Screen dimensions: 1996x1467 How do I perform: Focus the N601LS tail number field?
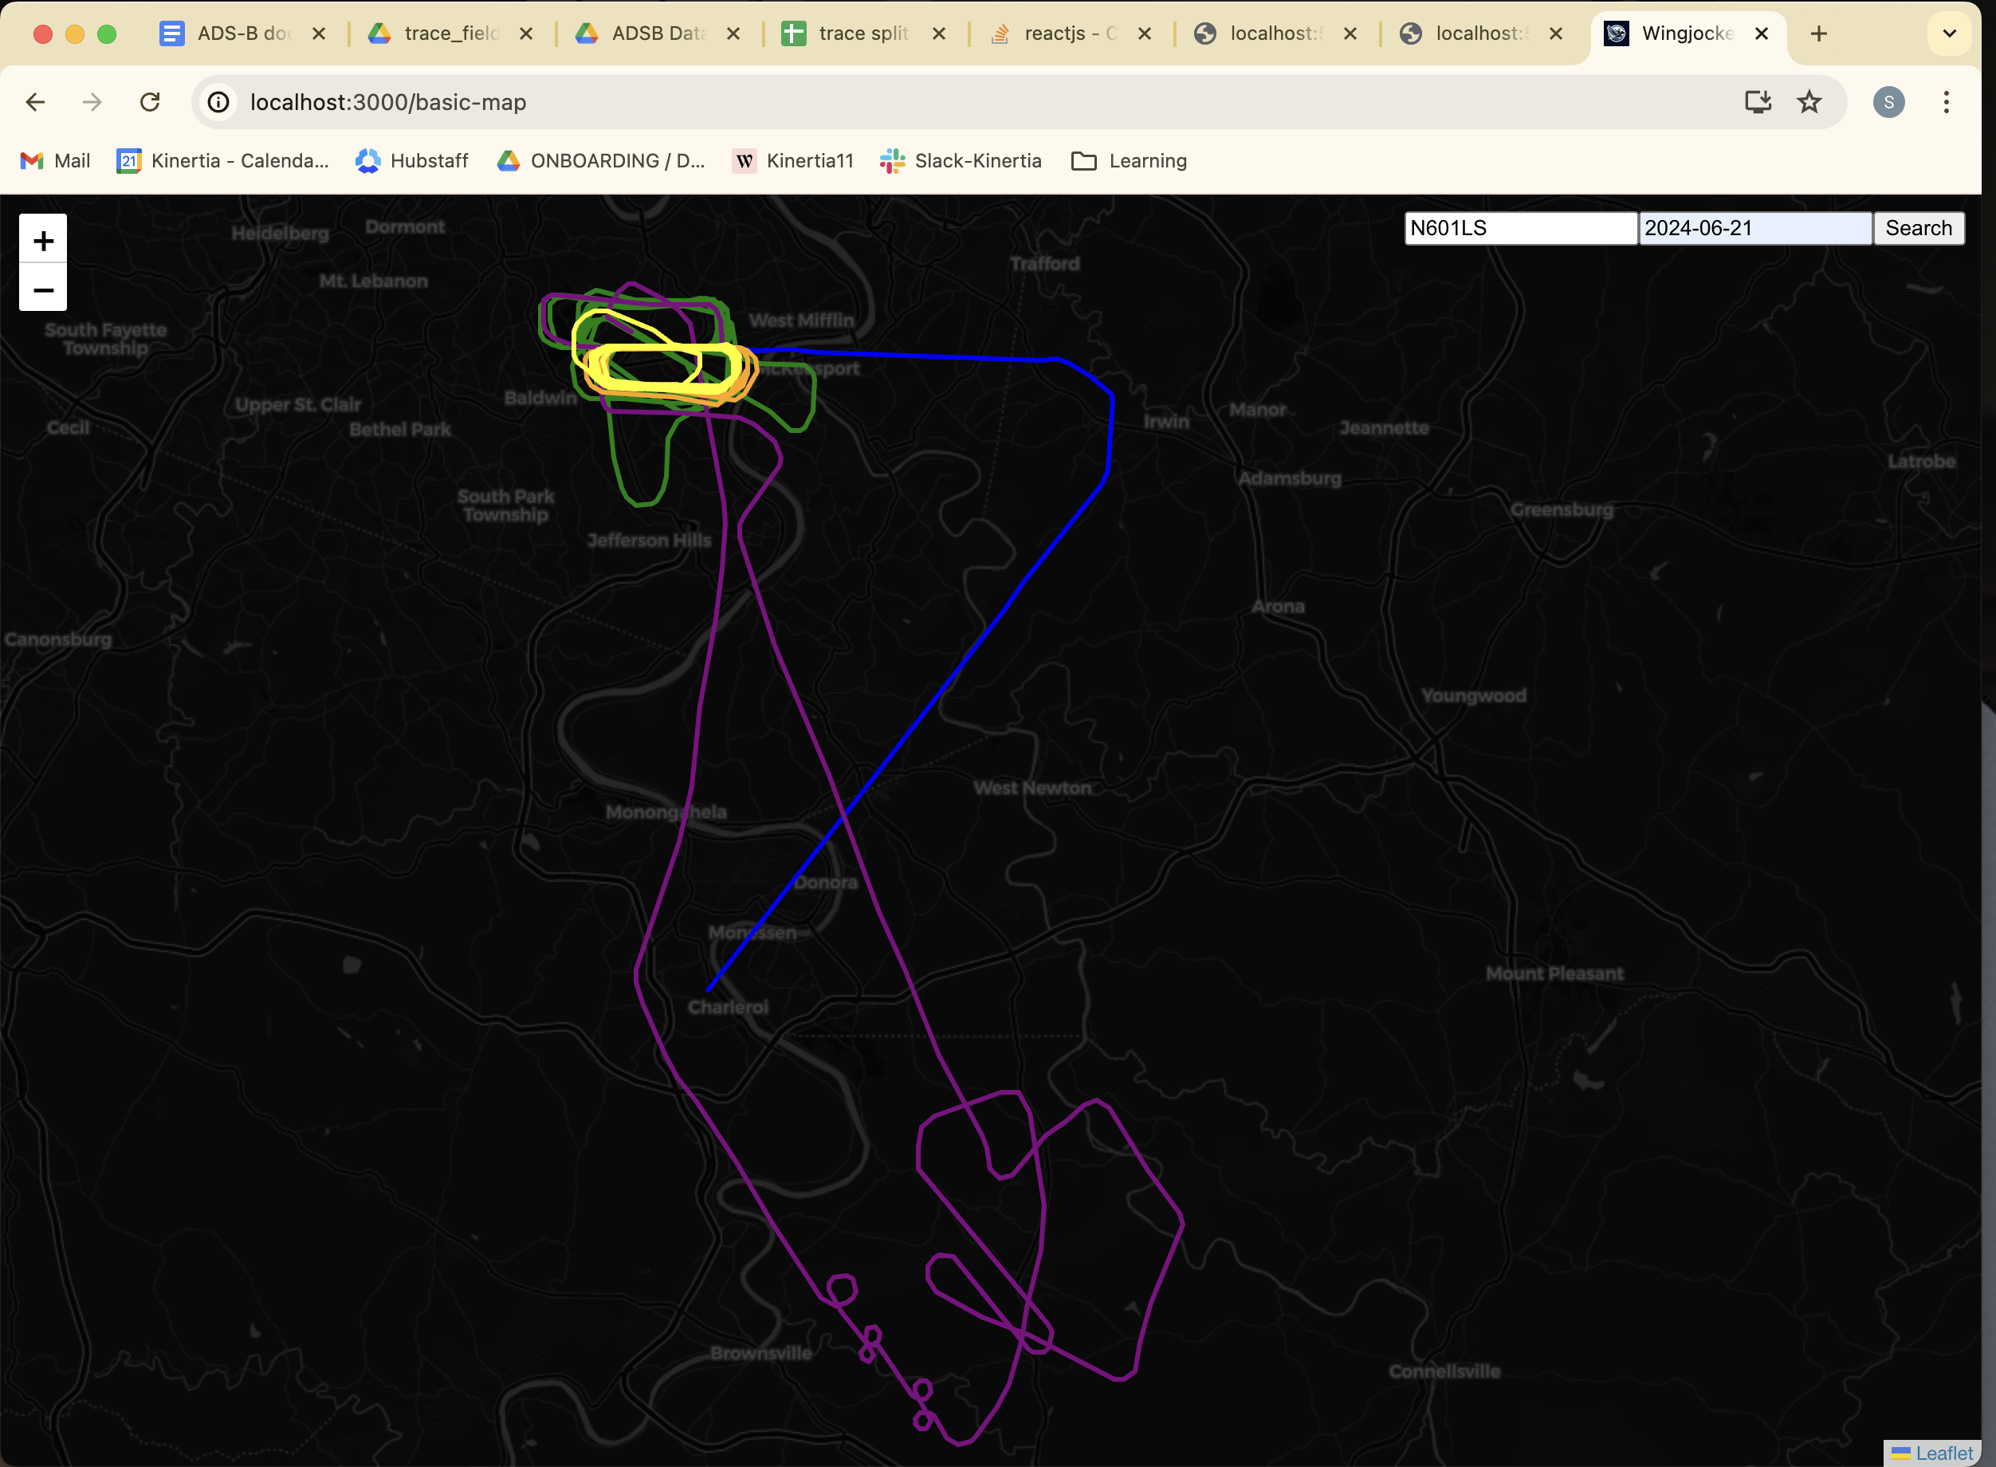tap(1521, 228)
